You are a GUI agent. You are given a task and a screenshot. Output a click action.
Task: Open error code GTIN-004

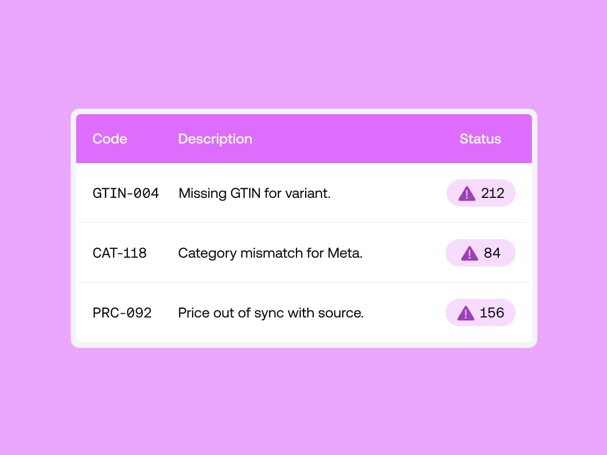click(126, 193)
